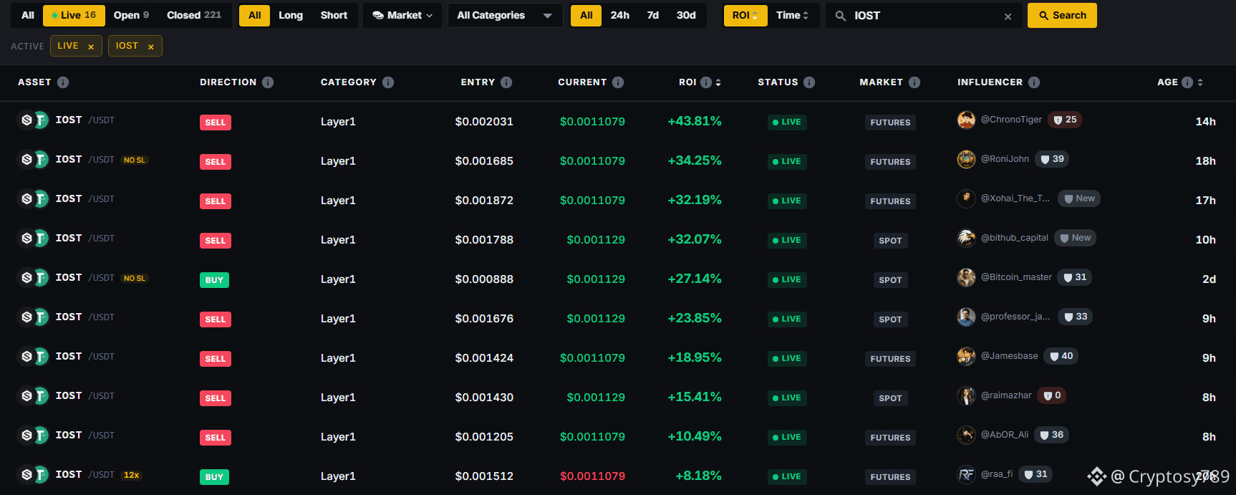The width and height of the screenshot is (1236, 495).
Task: Click the info icon beside INFLUENCER header
Action: point(1034,82)
